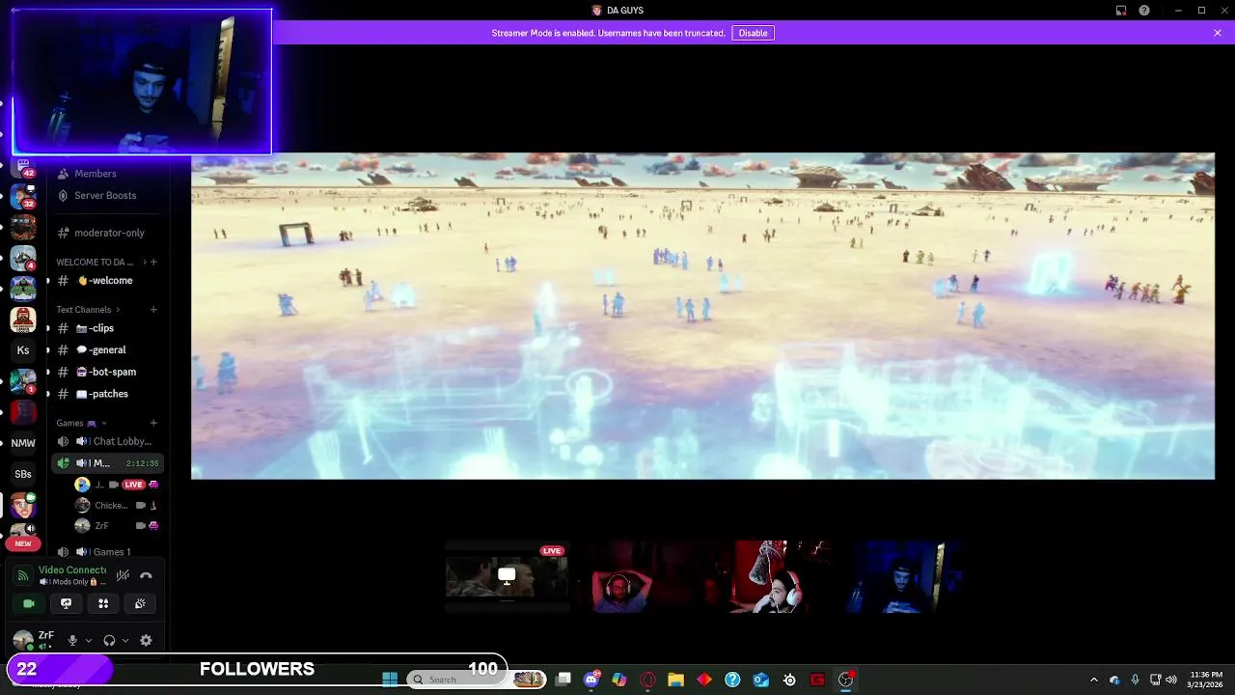Join the Chat Lobby voice channel

coord(106,441)
